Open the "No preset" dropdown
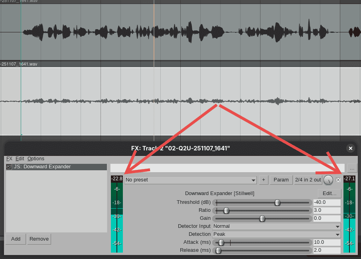Image resolution: width=361 pixels, height=259 pixels. click(189, 179)
